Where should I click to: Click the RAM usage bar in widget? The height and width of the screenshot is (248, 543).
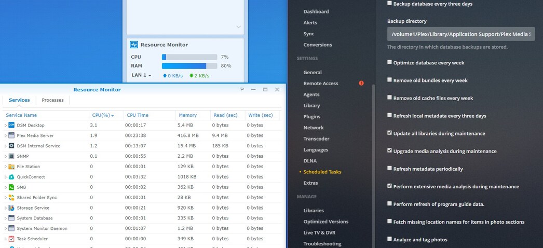coord(189,66)
